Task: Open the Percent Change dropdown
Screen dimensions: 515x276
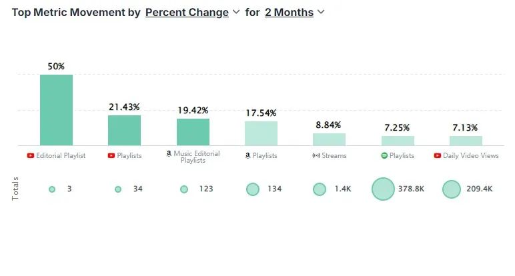Action: (x=186, y=12)
